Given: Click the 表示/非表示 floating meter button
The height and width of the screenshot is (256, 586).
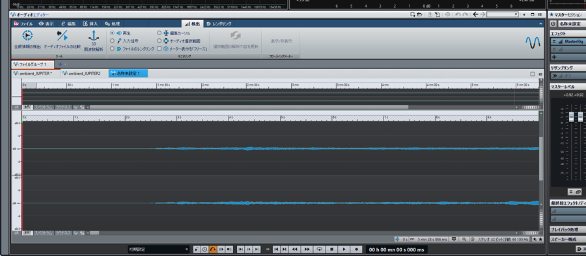Looking at the screenshot, I should [281, 41].
